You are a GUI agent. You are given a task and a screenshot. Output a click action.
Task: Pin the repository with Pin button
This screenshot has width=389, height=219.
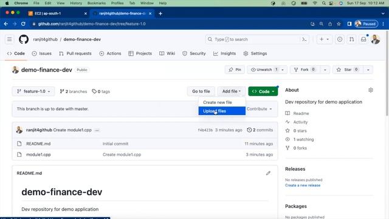coord(235,70)
